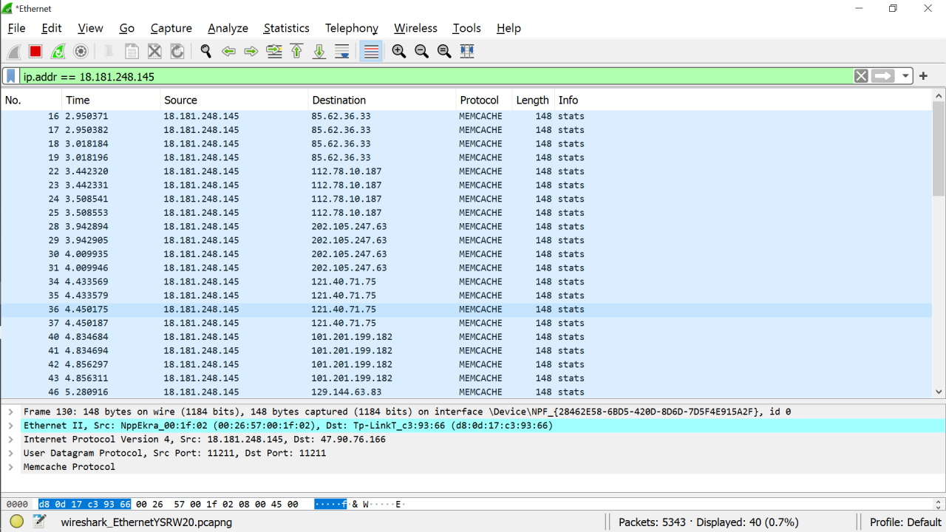Click the packet list scroll up arrow

[x=939, y=96]
